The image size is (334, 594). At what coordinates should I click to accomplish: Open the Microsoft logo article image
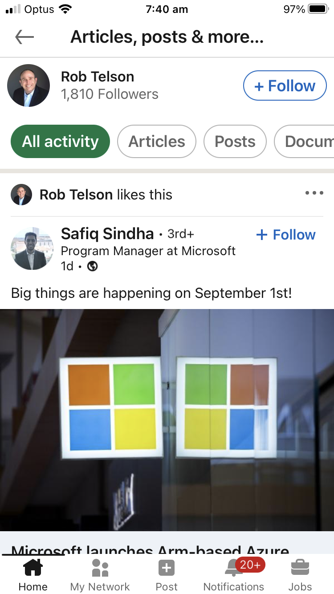point(167,419)
